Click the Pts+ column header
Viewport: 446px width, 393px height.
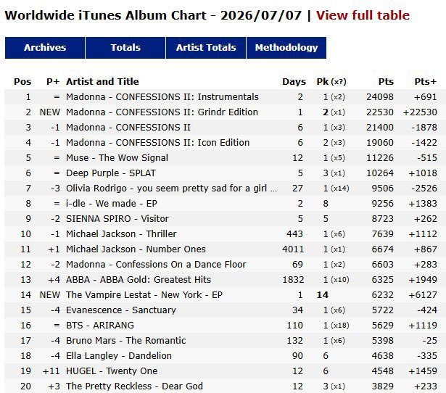coord(425,82)
